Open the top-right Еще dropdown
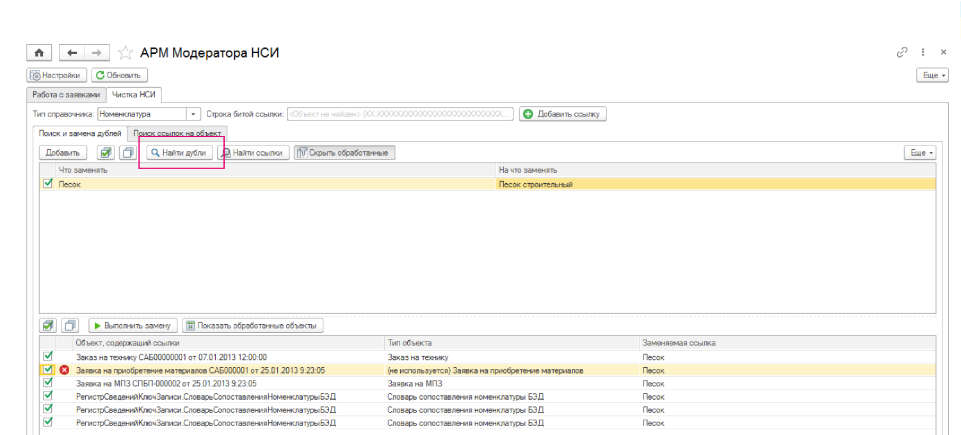The image size is (961, 435). click(x=932, y=76)
